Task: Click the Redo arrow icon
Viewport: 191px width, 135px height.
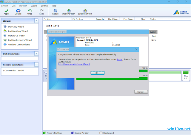Action: pyautogui.click(x=41, y=11)
